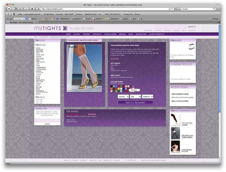Open the Gmail icon in Google toolbar

click(52, 19)
